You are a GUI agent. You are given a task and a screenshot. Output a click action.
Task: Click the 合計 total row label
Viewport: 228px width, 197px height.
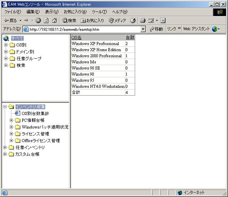76,92
